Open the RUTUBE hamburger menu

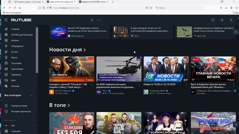(x=6, y=20)
